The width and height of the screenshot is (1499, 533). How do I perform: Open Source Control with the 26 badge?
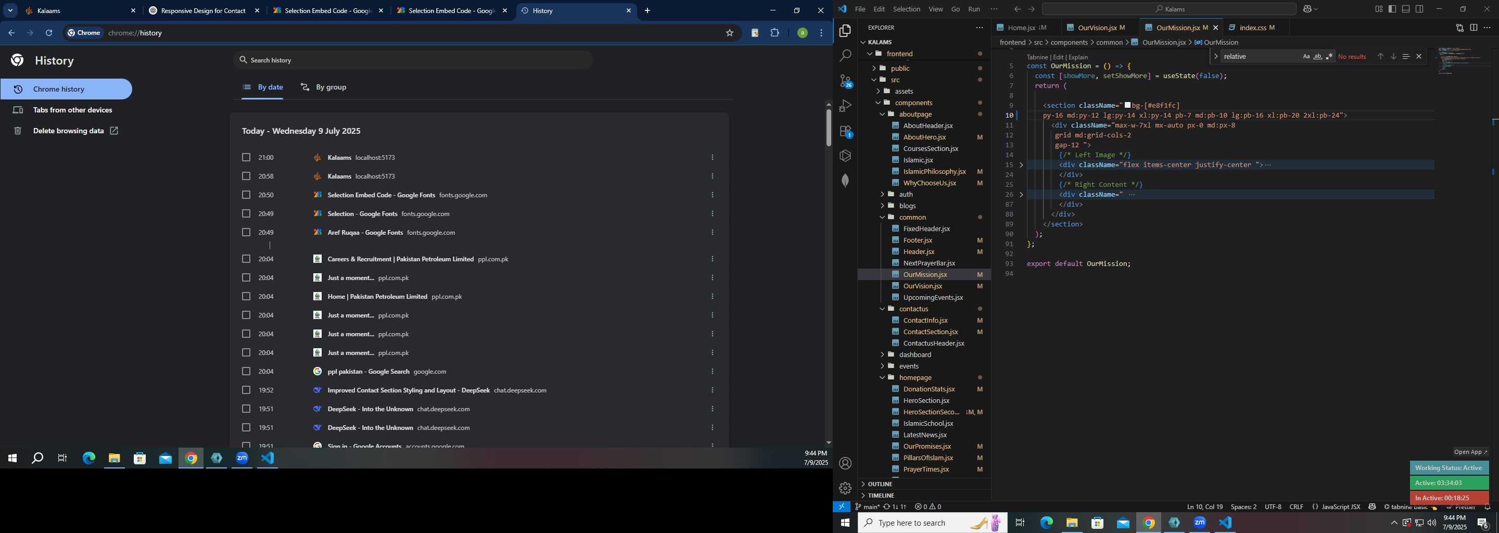coord(845,81)
